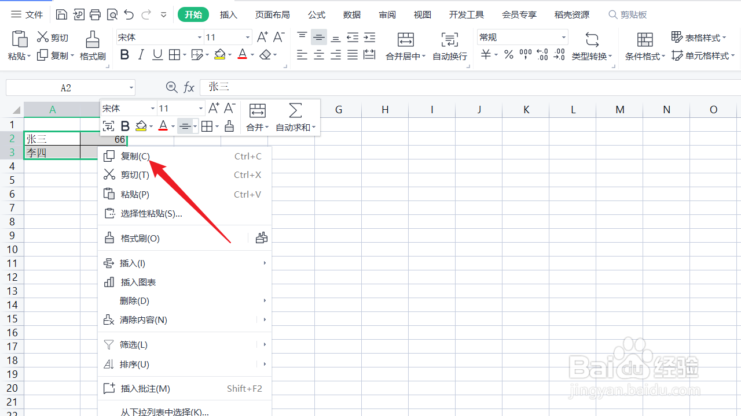Choose 选择性粘贴(S)... from context menu
This screenshot has width=741, height=416.
point(185,213)
